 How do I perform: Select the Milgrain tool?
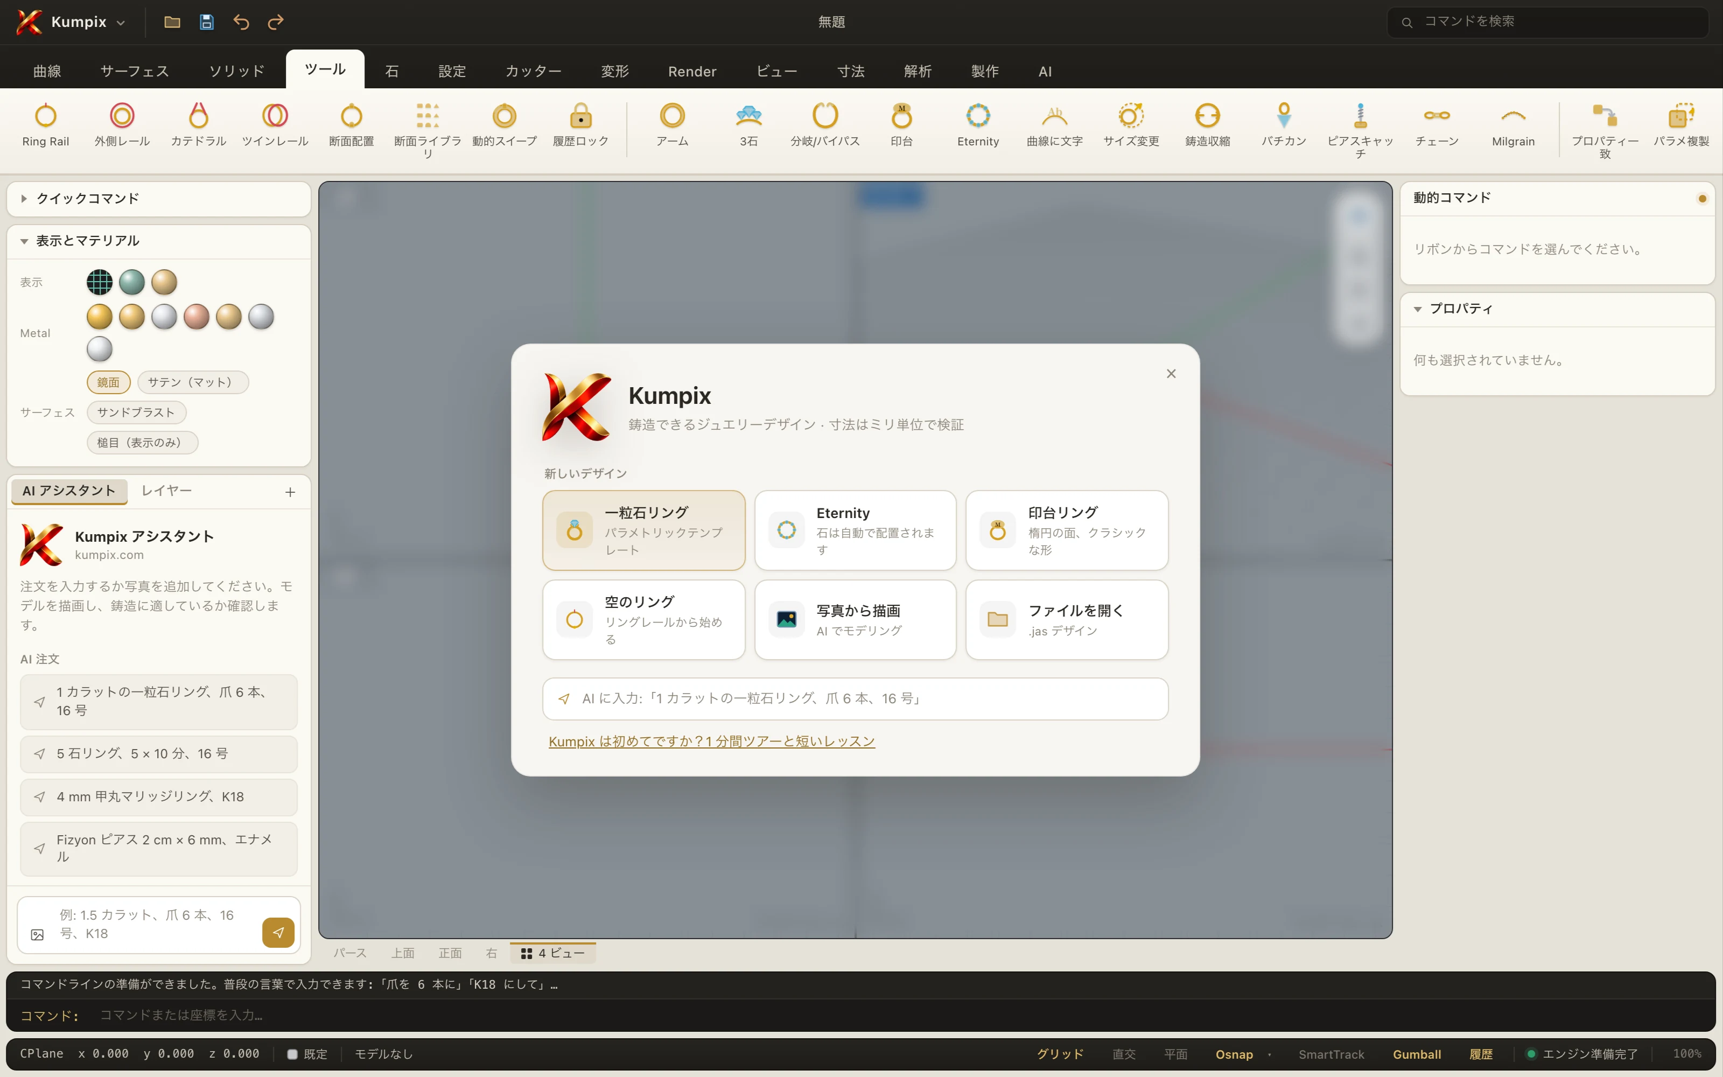click(1514, 125)
